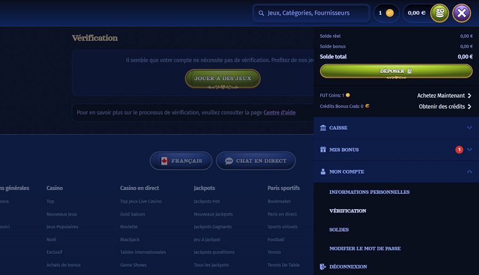Click Jouer à des jeux button

222,79
